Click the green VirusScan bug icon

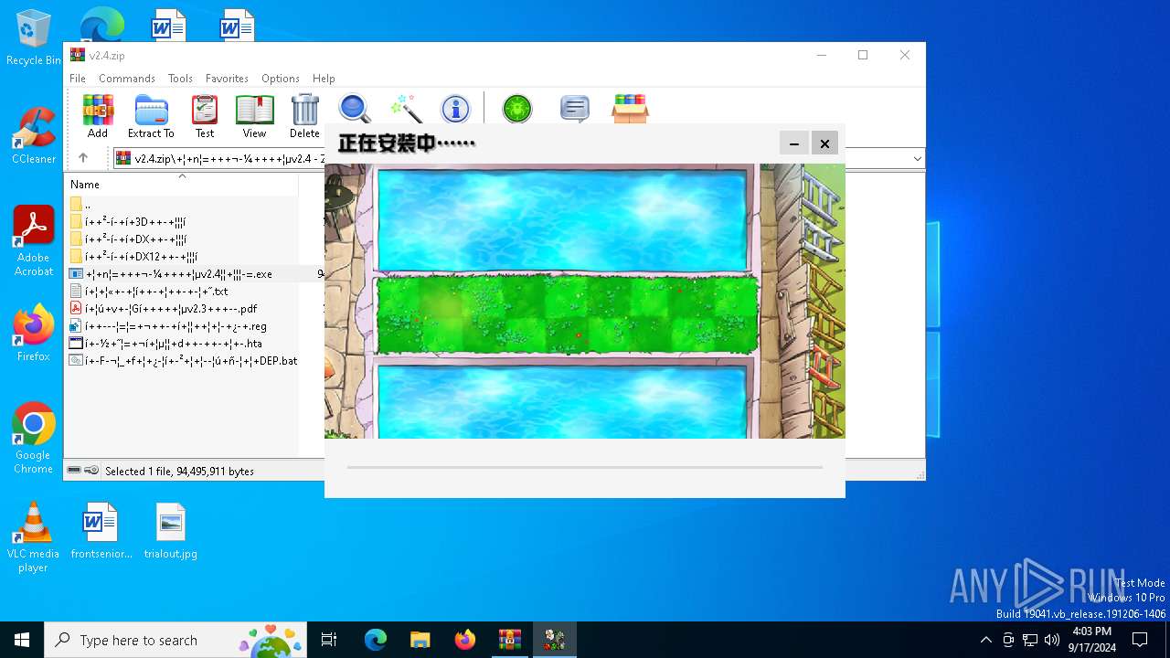[x=517, y=109]
